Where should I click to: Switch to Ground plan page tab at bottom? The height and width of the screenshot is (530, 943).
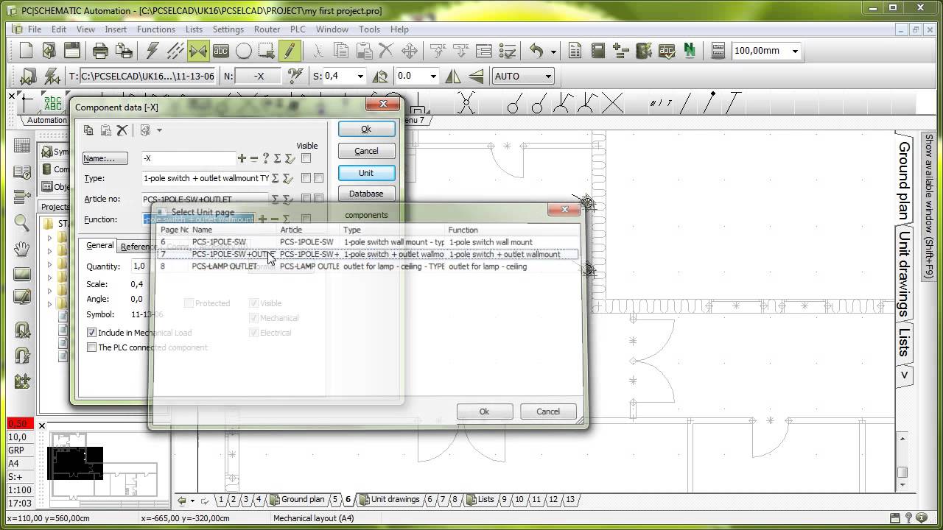tap(297, 499)
